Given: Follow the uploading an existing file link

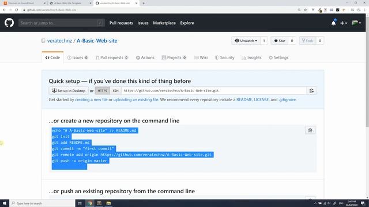Looking at the screenshot, I should (136, 99).
